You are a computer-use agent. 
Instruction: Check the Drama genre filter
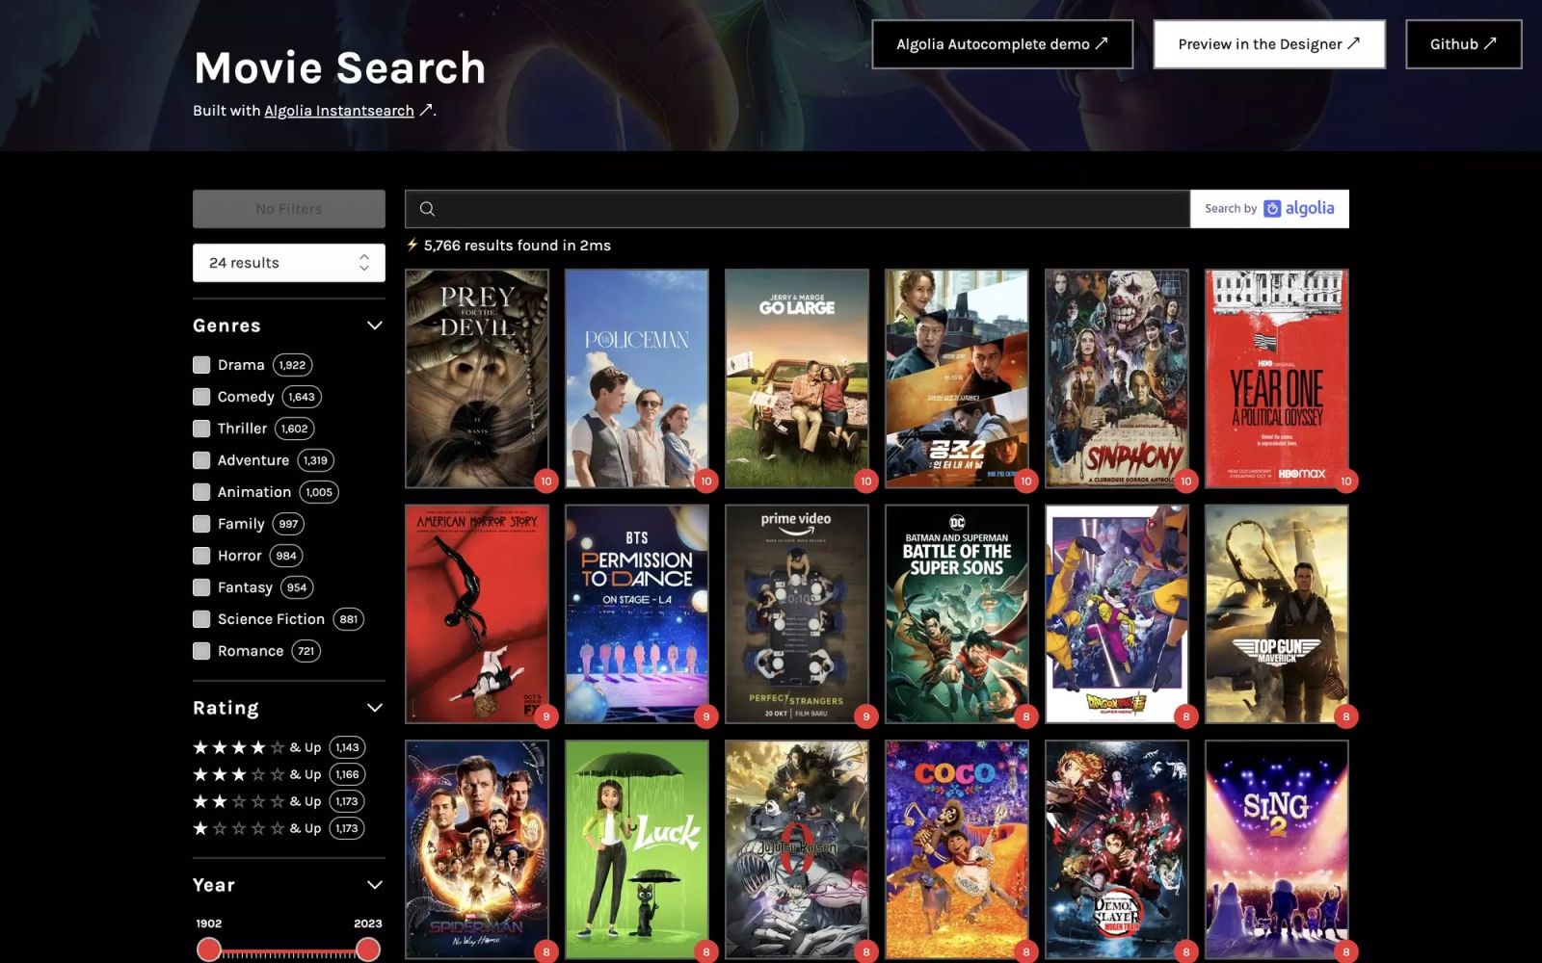tap(201, 365)
